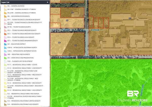Click the BG-2-FM legend swatch
The width and height of the screenshot is (152, 107).
pyautogui.click(x=5, y=13)
